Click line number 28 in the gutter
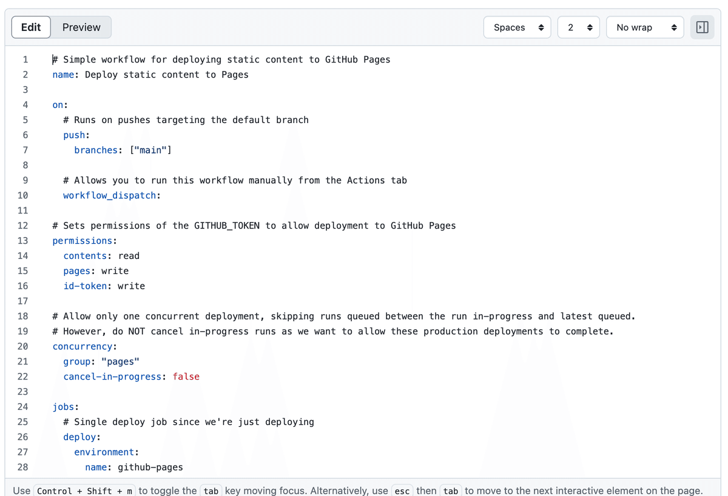 22,467
